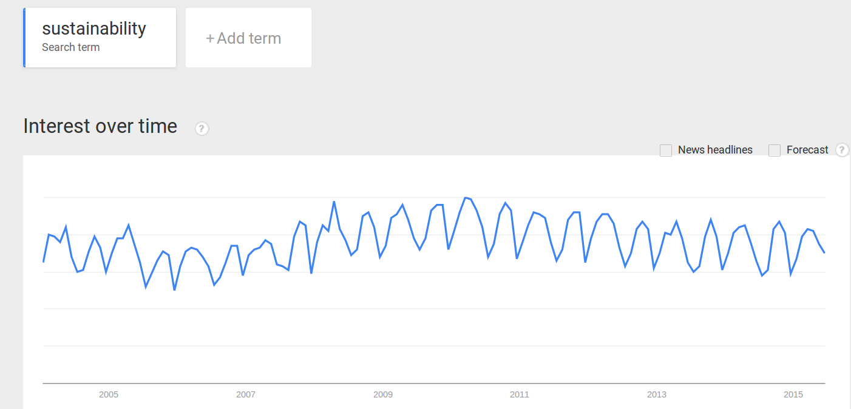This screenshot has width=851, height=409.
Task: Click the blue color bar on sustainability card
Action: [24, 38]
